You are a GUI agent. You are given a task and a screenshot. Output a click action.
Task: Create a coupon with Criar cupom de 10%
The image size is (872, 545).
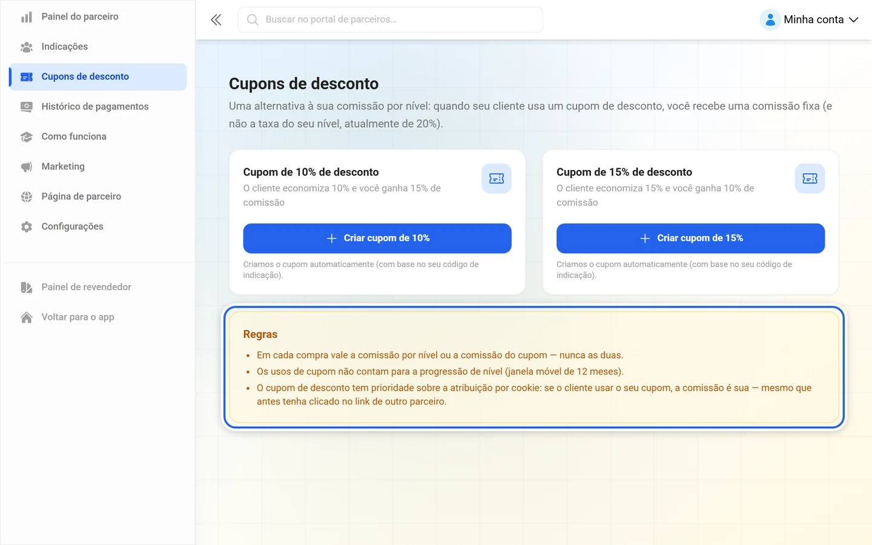(377, 239)
